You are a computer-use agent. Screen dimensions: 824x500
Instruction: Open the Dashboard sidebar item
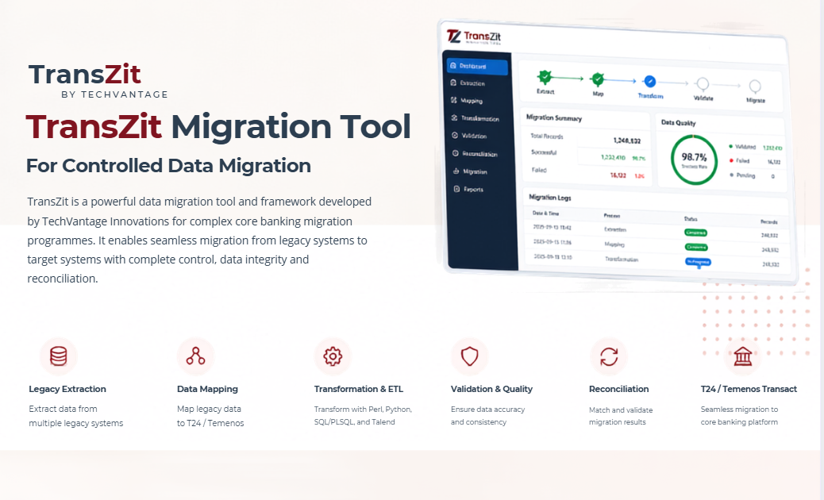pos(477,66)
